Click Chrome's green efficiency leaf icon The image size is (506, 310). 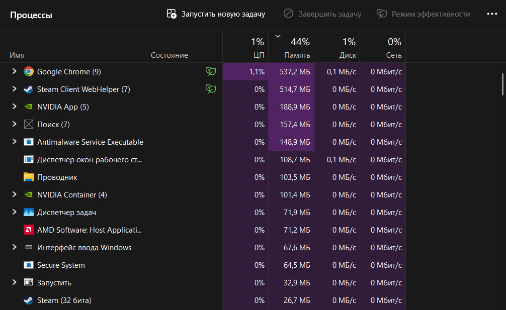click(x=211, y=71)
